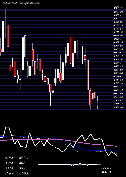
Task: Select the 385.75 price axis label
Action: coord(118,107)
